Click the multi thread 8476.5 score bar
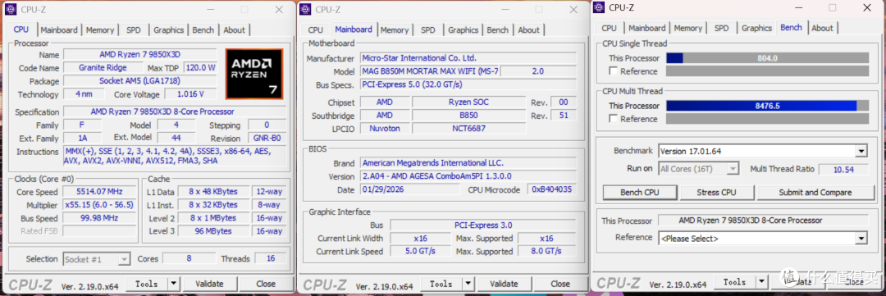Screen dimensions: 886x296 (x=767, y=106)
